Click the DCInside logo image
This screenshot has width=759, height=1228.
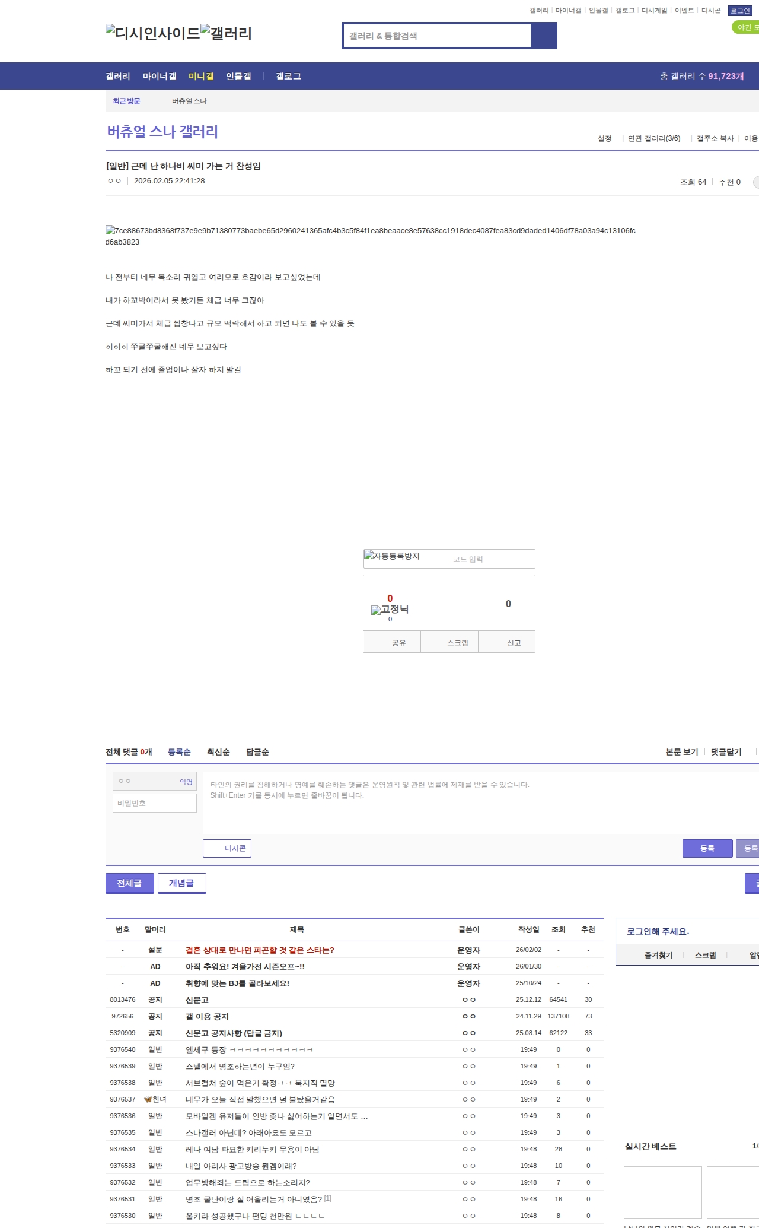coord(152,33)
